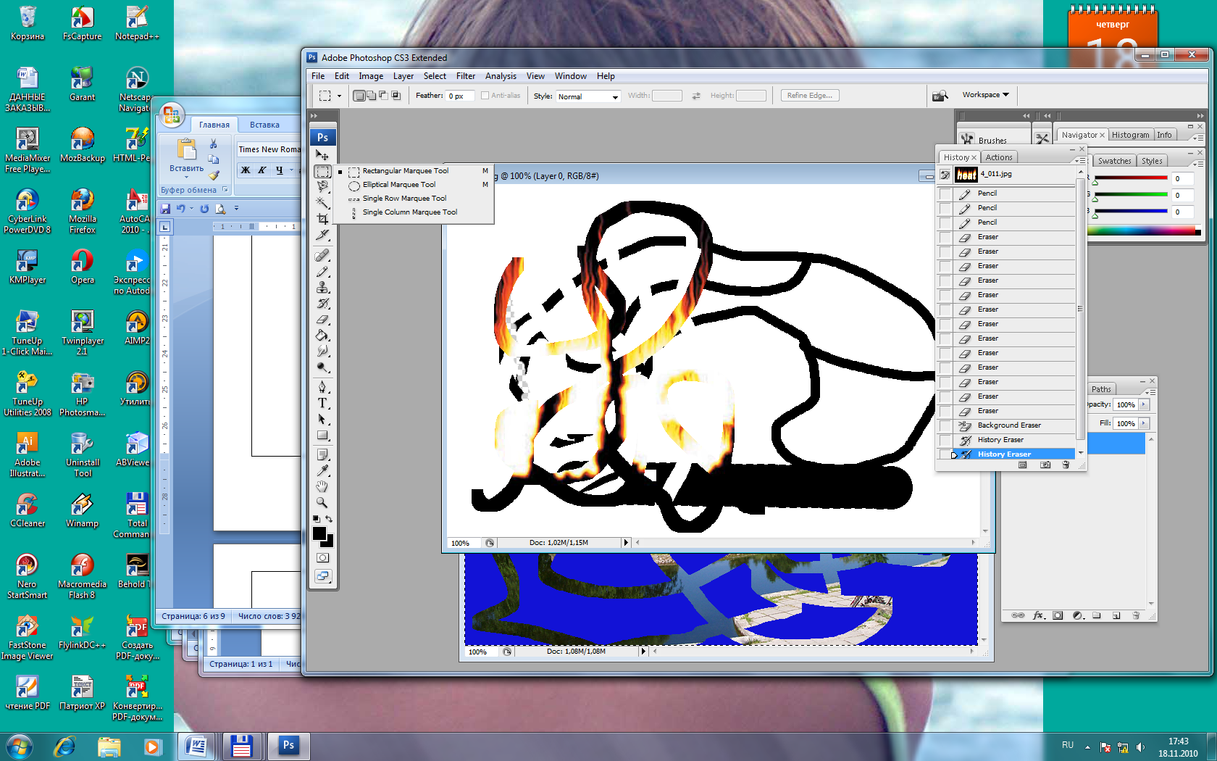Select the Lasso tool
This screenshot has height=761, width=1217.
click(322, 186)
